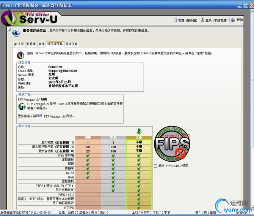Image resolution: width=254 pixels, height=216 pixels.
Task: Click the RhinoSoft registration name
Action: (x=55, y=67)
